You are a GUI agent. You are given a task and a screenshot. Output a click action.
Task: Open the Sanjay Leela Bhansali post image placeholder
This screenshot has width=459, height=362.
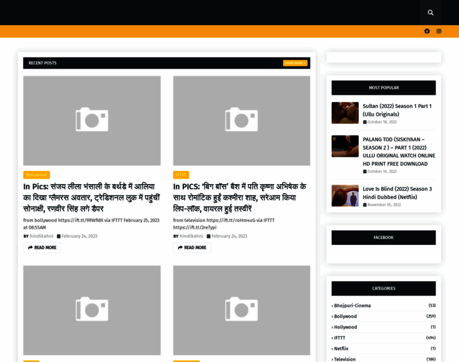[x=92, y=121]
